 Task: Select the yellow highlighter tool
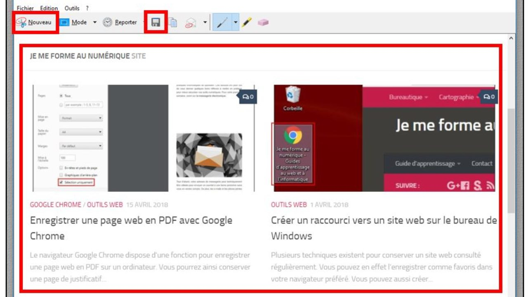(247, 22)
